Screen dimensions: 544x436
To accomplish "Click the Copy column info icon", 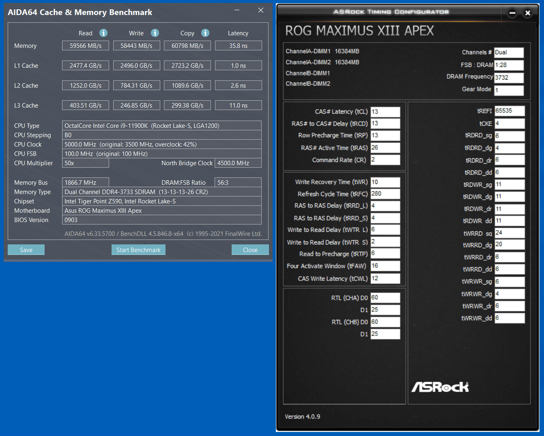I will coord(205,33).
